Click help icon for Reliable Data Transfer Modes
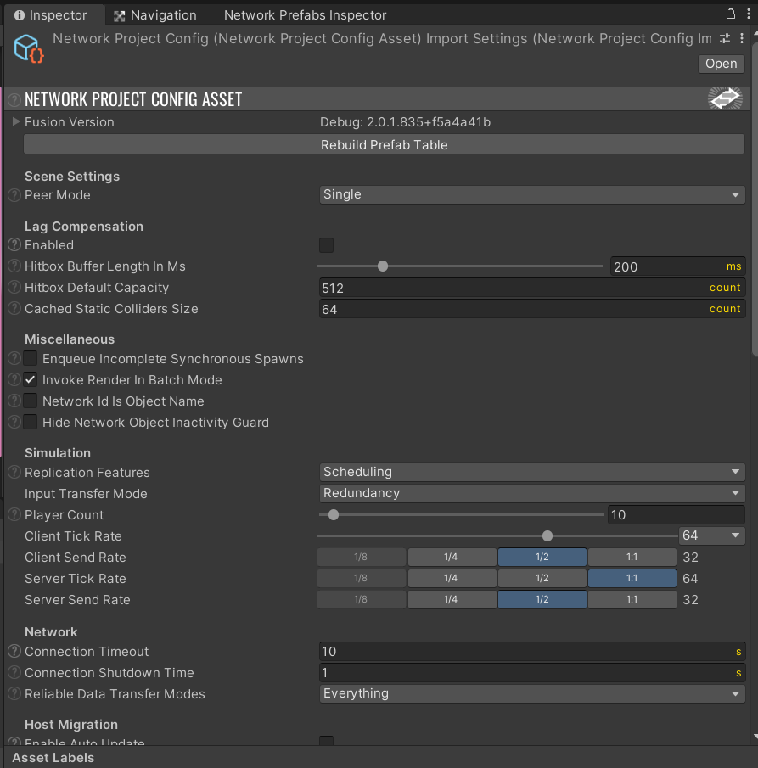 pyautogui.click(x=14, y=693)
